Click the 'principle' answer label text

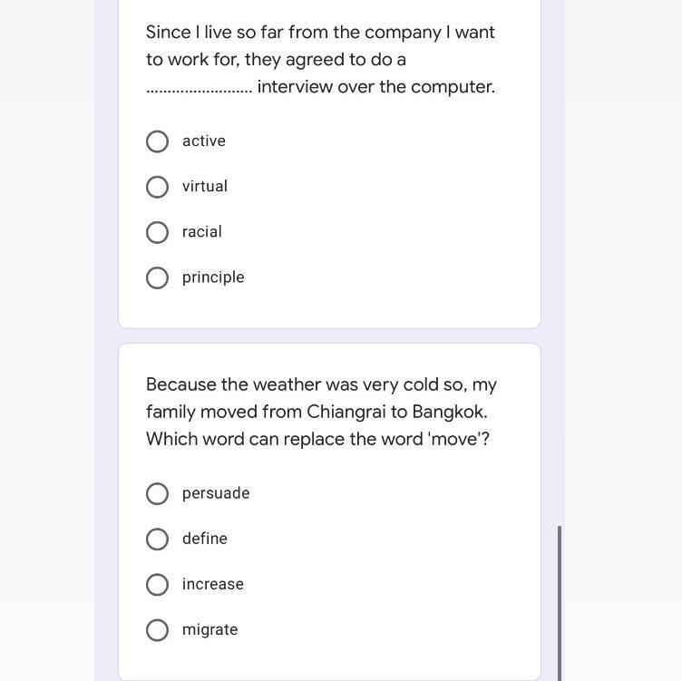point(213,277)
